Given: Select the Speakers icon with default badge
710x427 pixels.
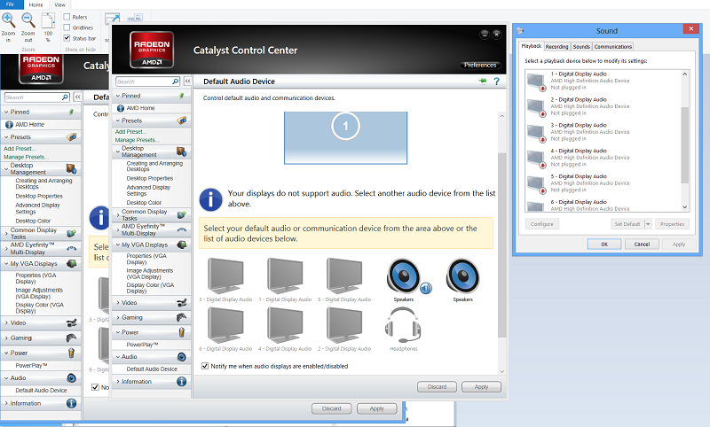Looking at the screenshot, I should click(x=406, y=276).
